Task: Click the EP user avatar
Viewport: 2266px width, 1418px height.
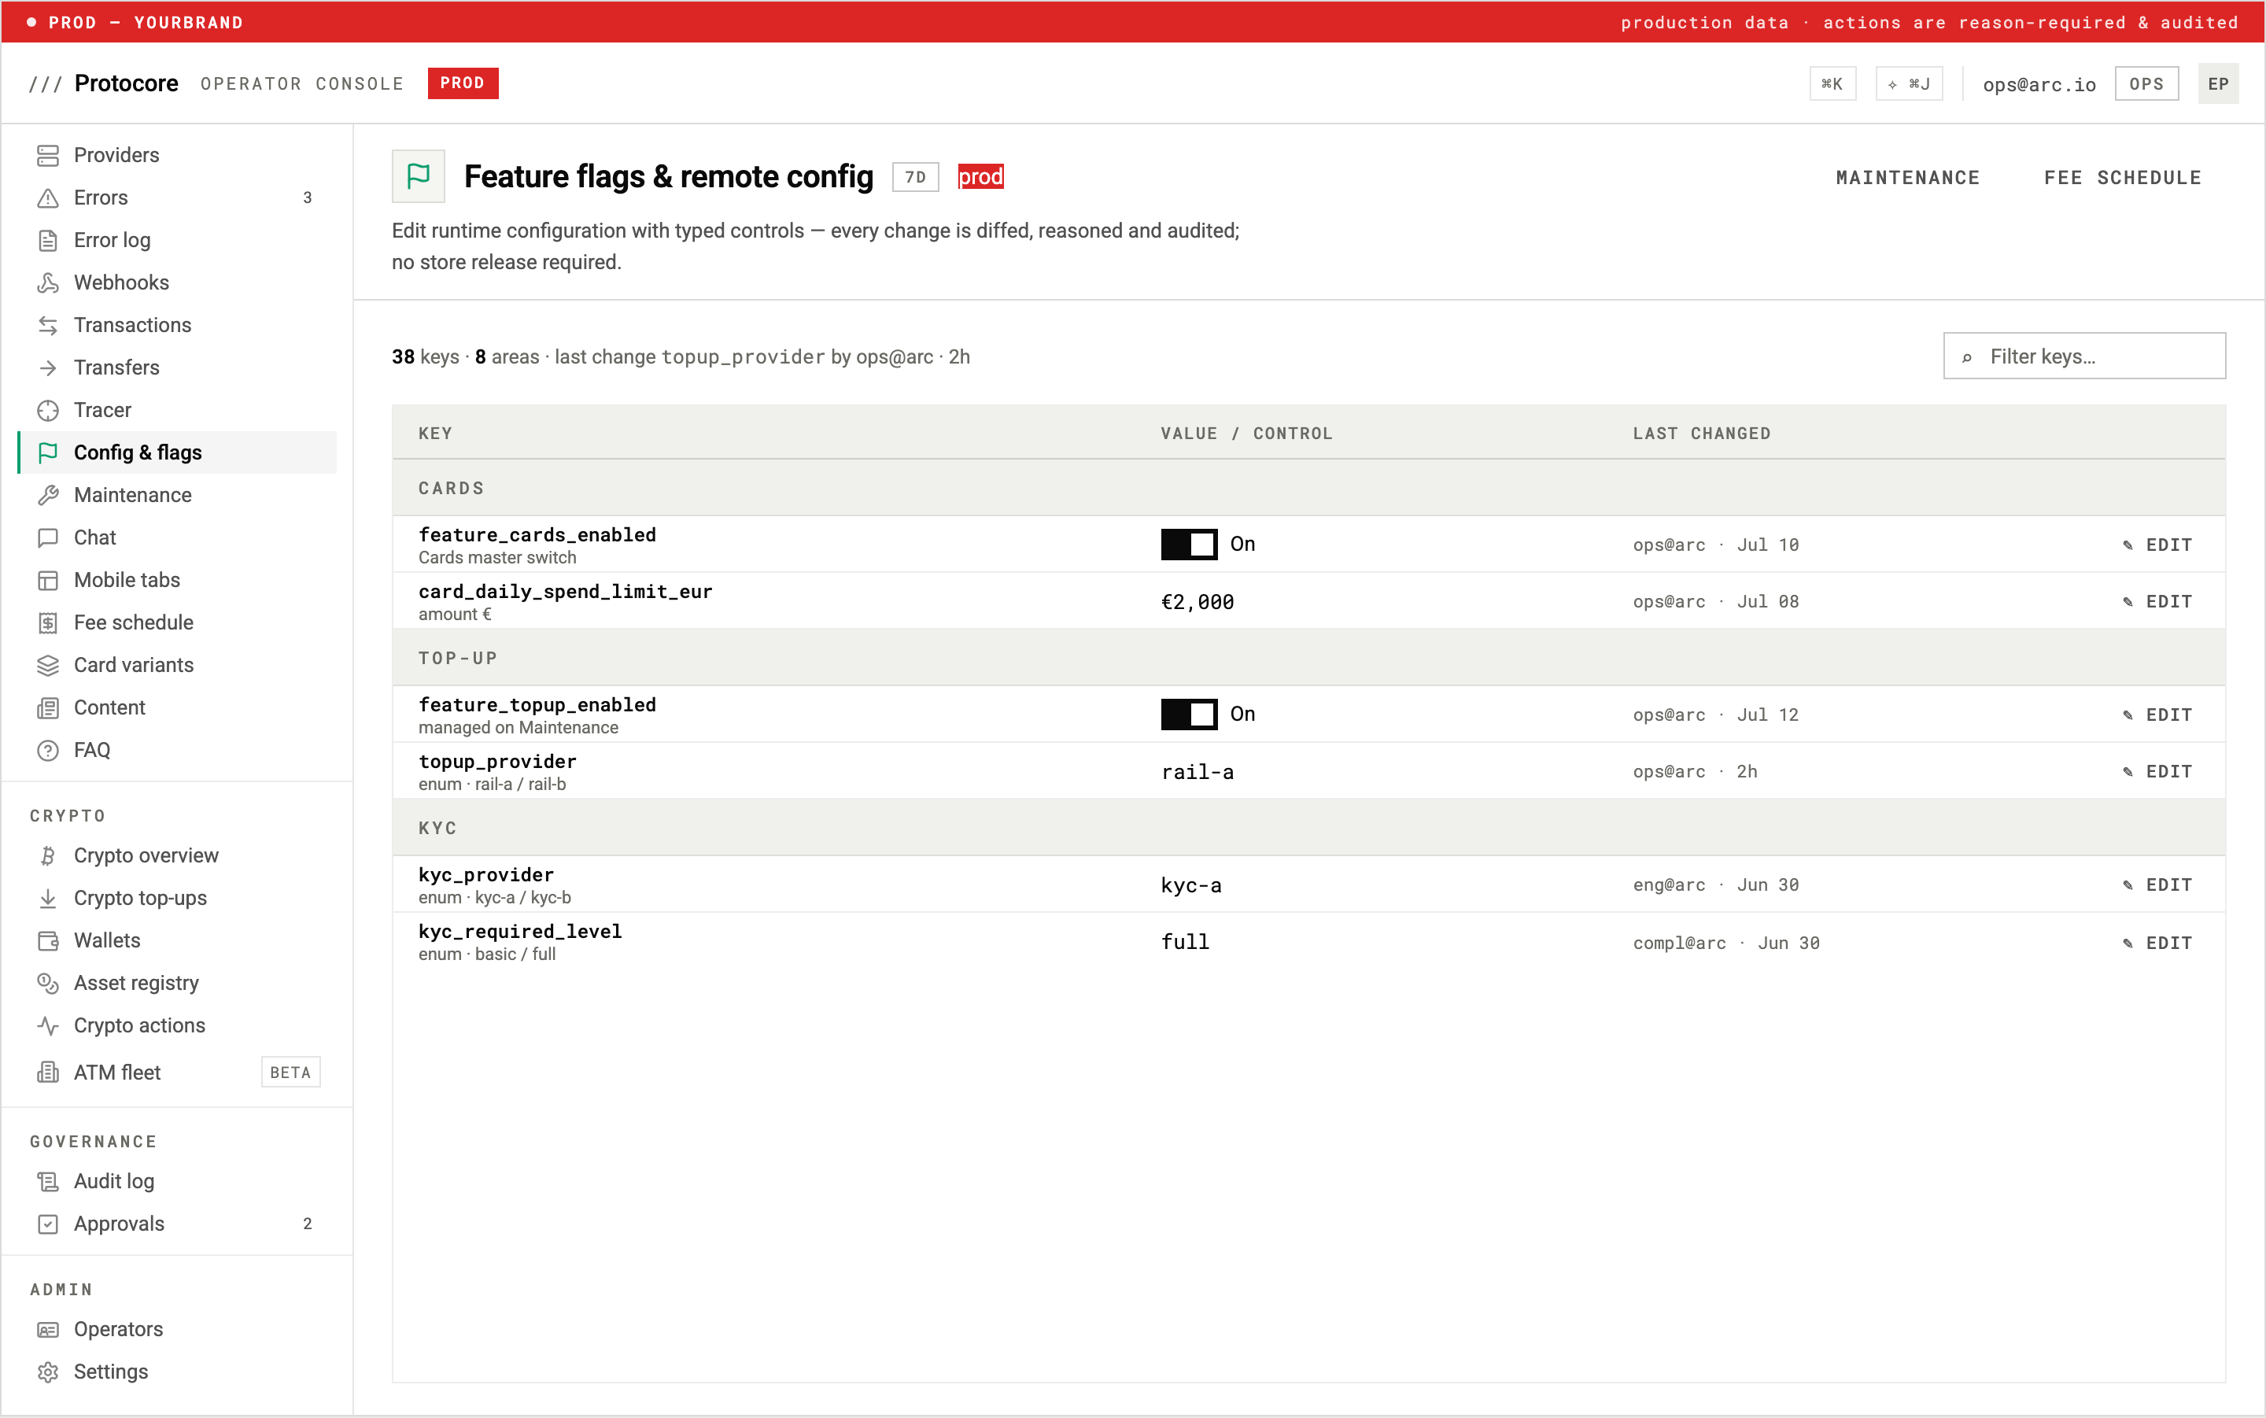Action: pyautogui.click(x=2217, y=83)
